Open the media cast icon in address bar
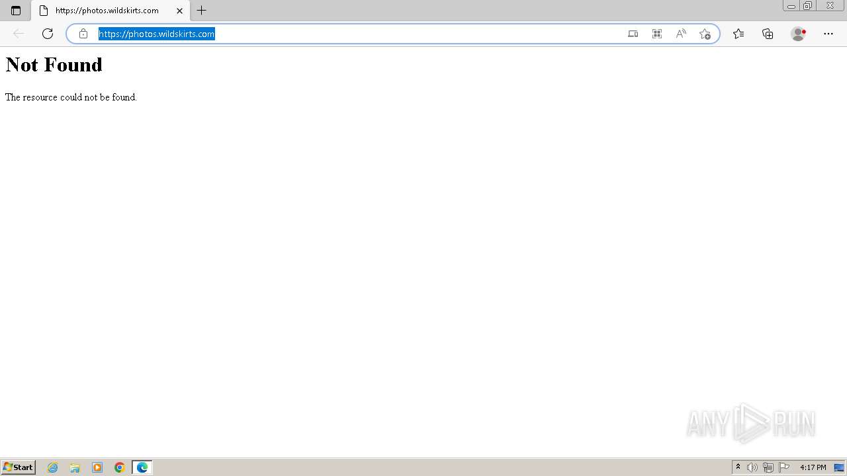 (x=633, y=34)
